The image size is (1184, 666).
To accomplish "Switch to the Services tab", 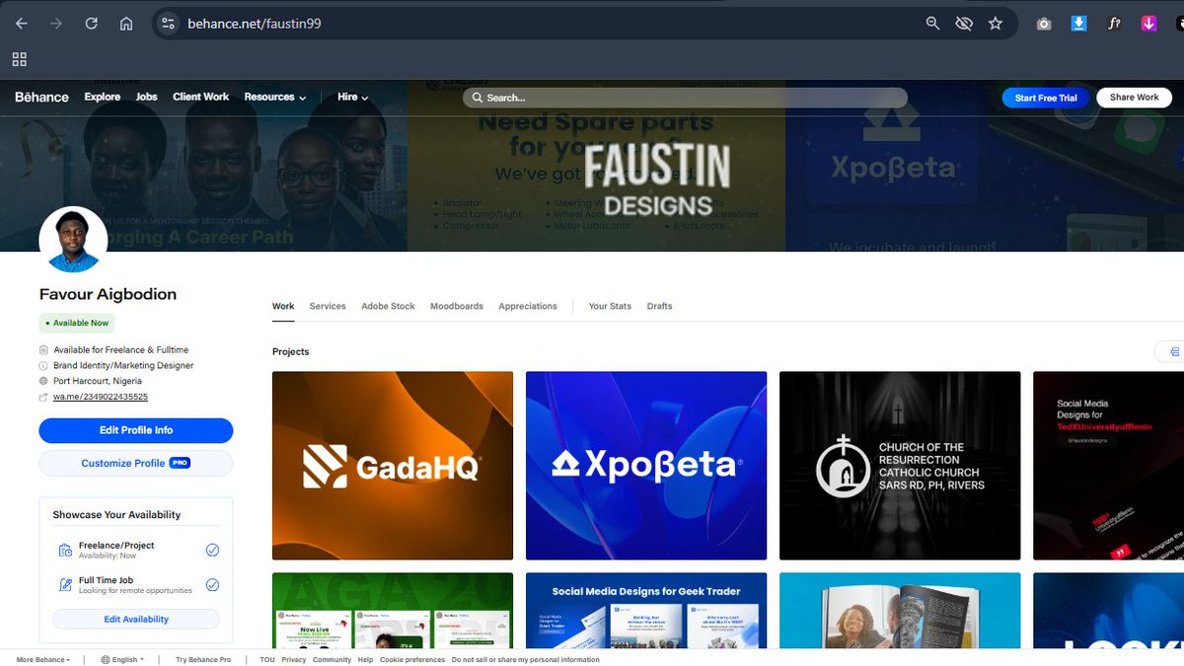I will point(328,306).
